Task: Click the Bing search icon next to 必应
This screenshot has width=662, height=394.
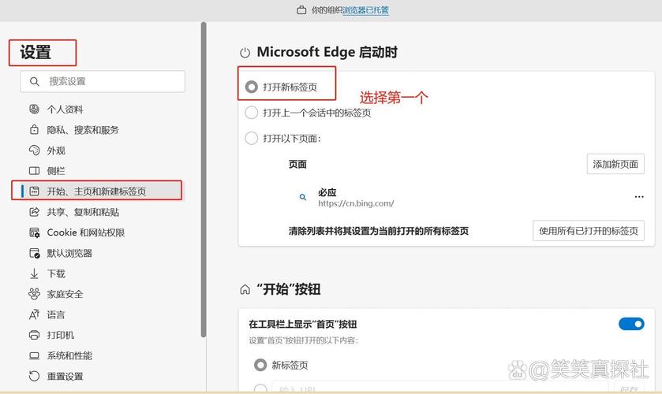Action: [x=303, y=197]
